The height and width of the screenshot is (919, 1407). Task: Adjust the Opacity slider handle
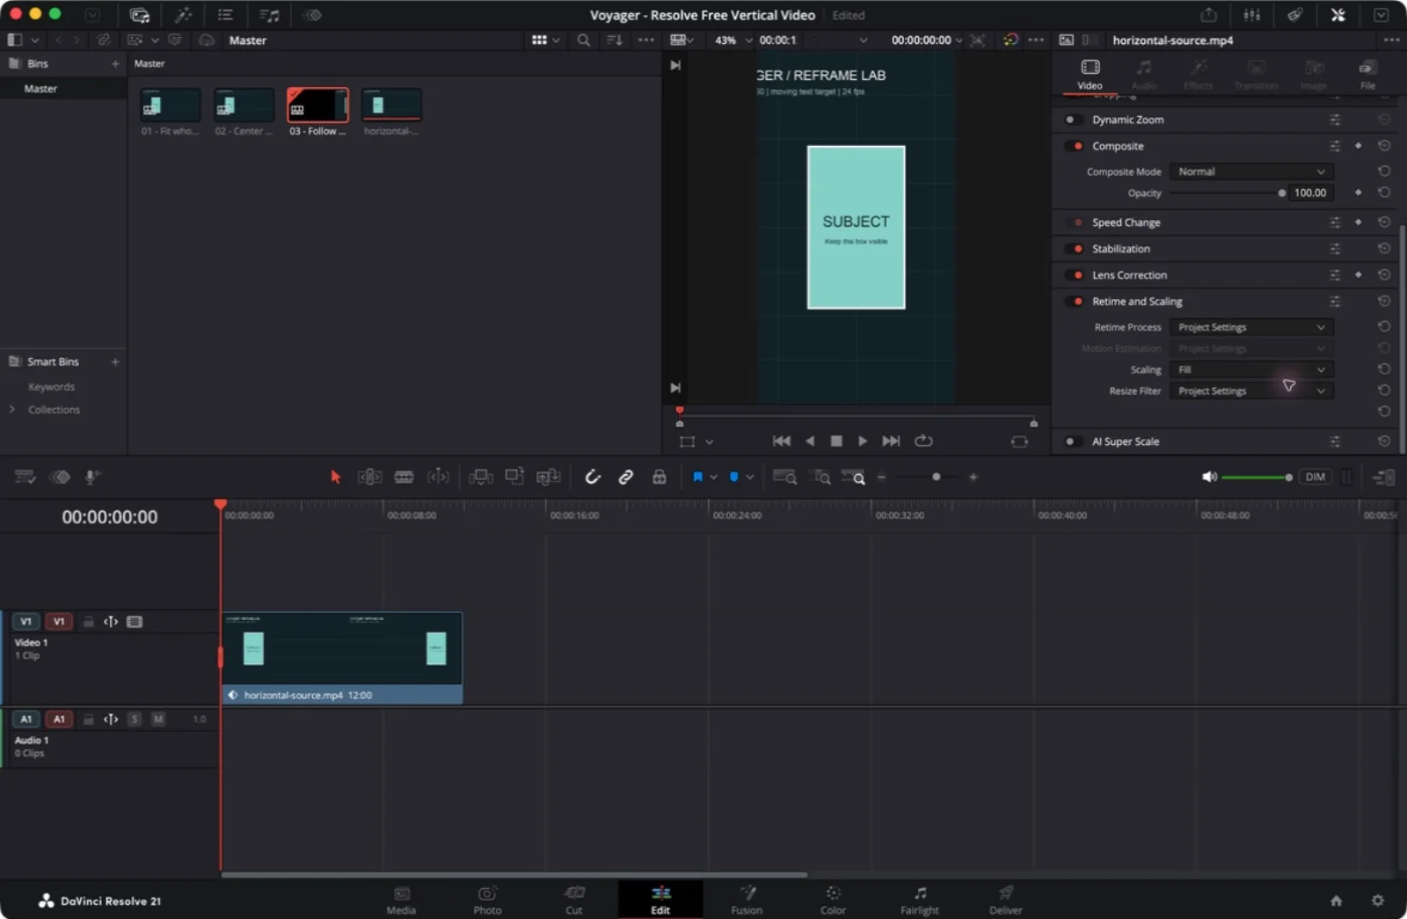1281,193
